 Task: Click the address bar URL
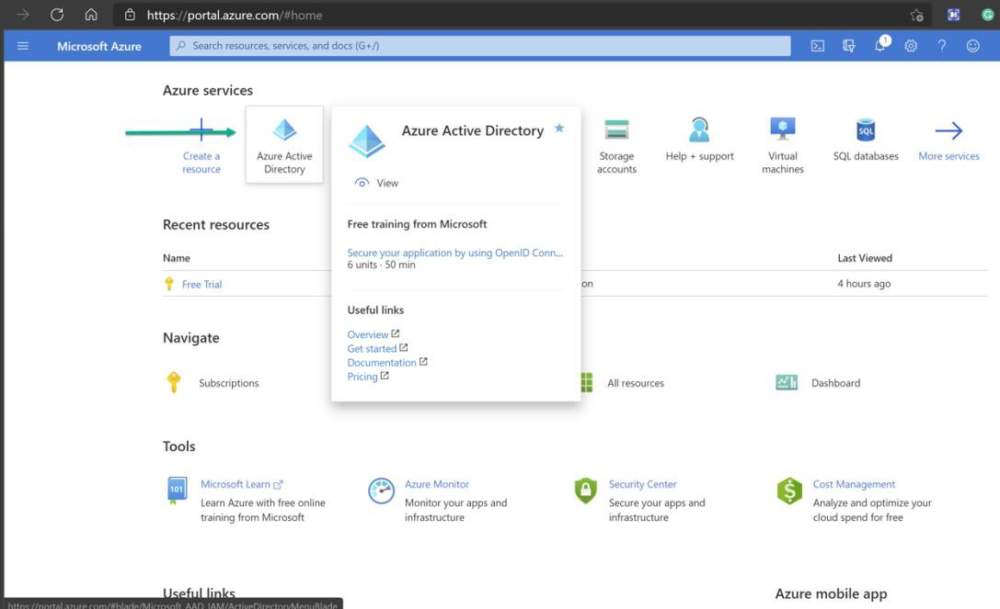pos(234,16)
